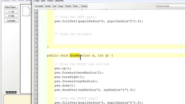Open the Project menu in the main window
The image size is (185, 104).
point(6,1)
